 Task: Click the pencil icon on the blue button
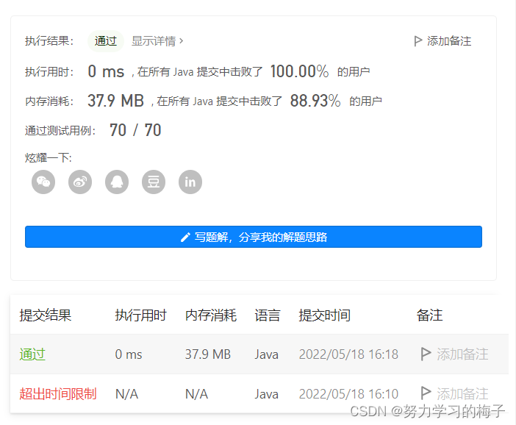(x=186, y=237)
